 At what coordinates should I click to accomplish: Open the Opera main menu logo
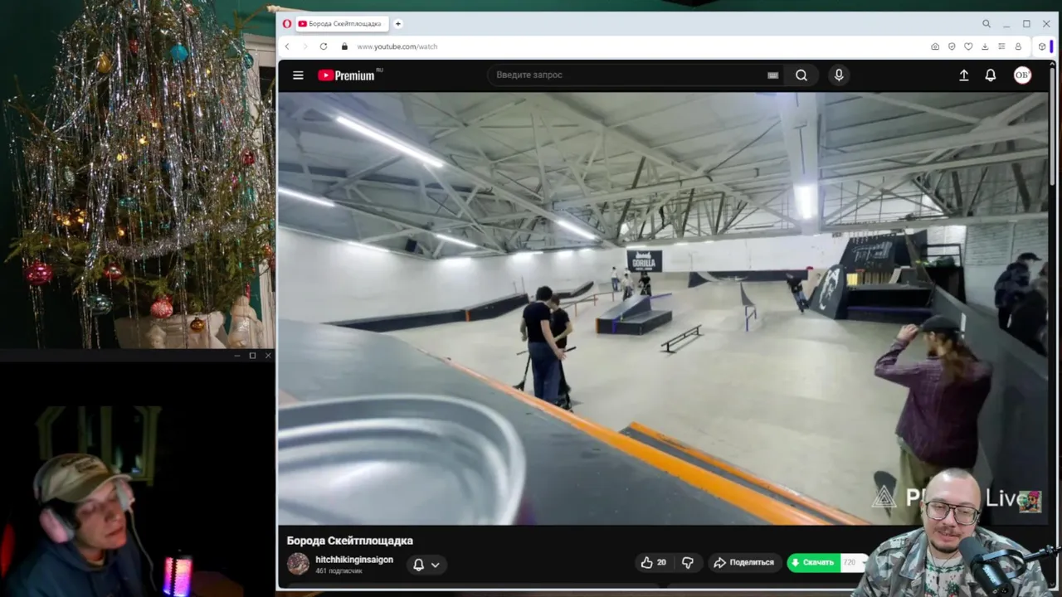click(287, 24)
